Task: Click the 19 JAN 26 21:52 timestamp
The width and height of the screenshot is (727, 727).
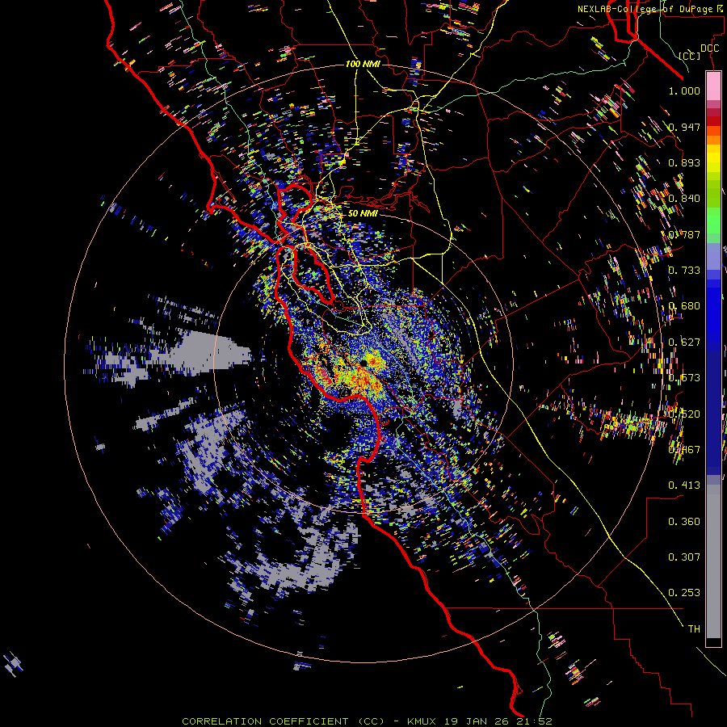Action: pos(498,721)
